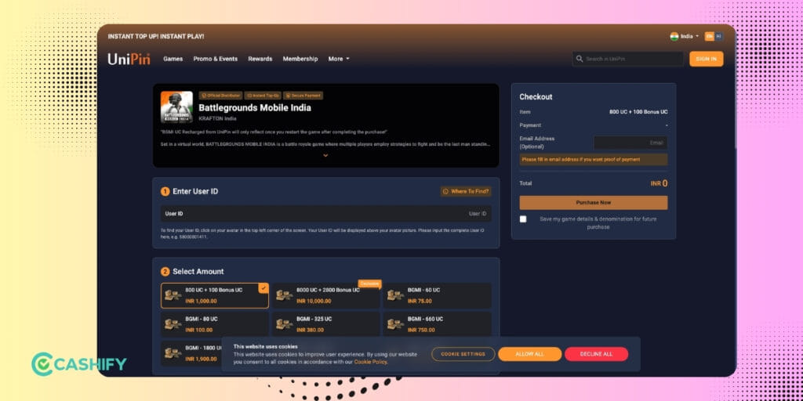Image resolution: width=803 pixels, height=401 pixels.
Task: Click the coin icon of BGMI - 660 UC
Action: click(x=395, y=324)
